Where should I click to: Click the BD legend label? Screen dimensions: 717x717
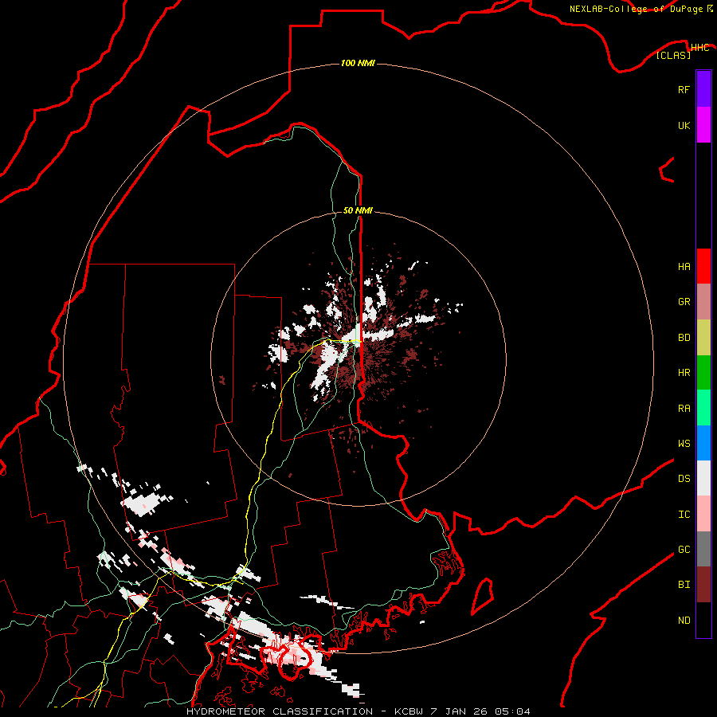(x=684, y=338)
